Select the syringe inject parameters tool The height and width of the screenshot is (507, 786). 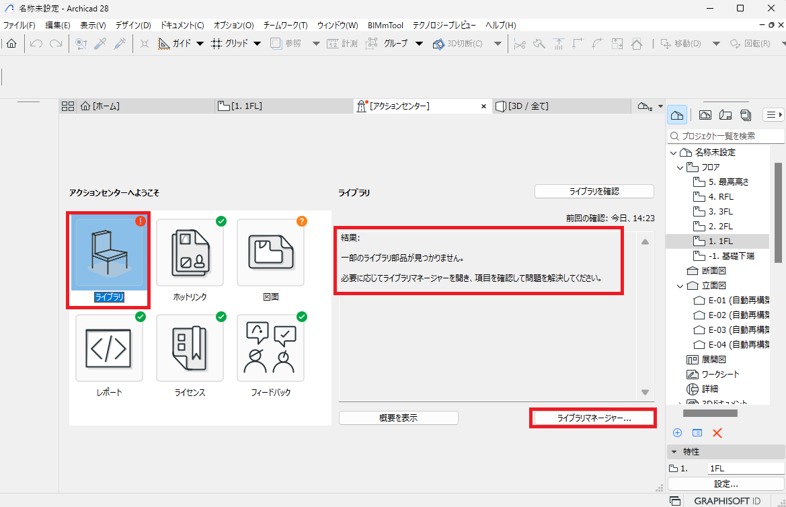[x=120, y=44]
